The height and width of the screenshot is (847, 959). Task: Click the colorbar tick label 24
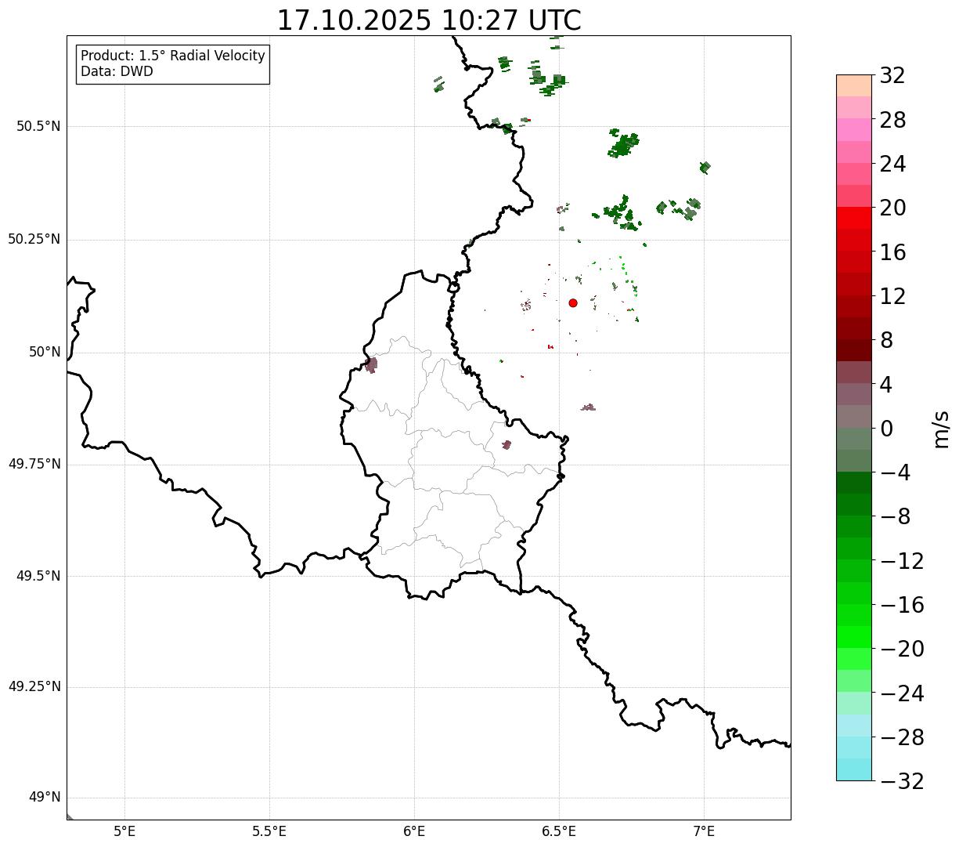tap(892, 164)
